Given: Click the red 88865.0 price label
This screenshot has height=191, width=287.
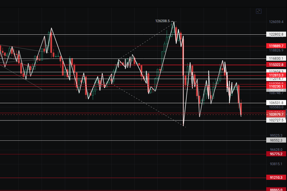Looking at the screenshot, I should (276, 189).
